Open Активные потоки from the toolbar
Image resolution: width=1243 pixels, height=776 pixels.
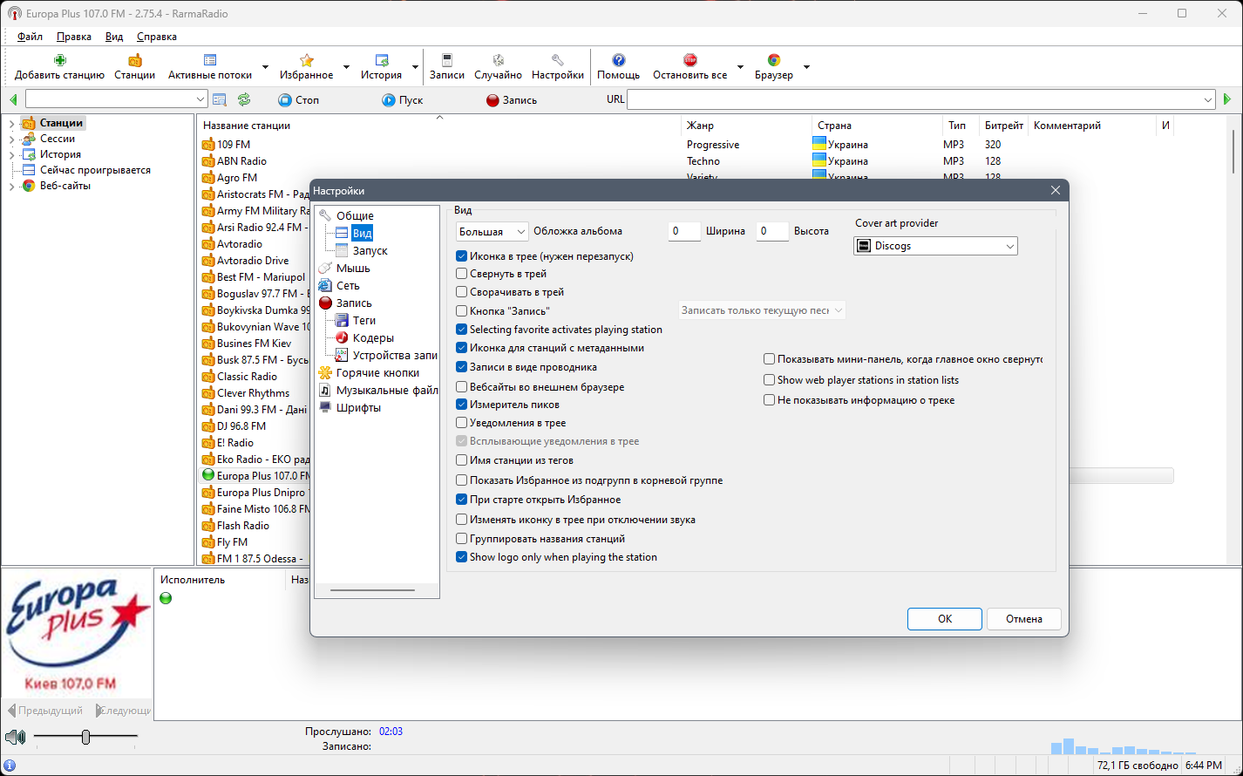tap(210, 67)
